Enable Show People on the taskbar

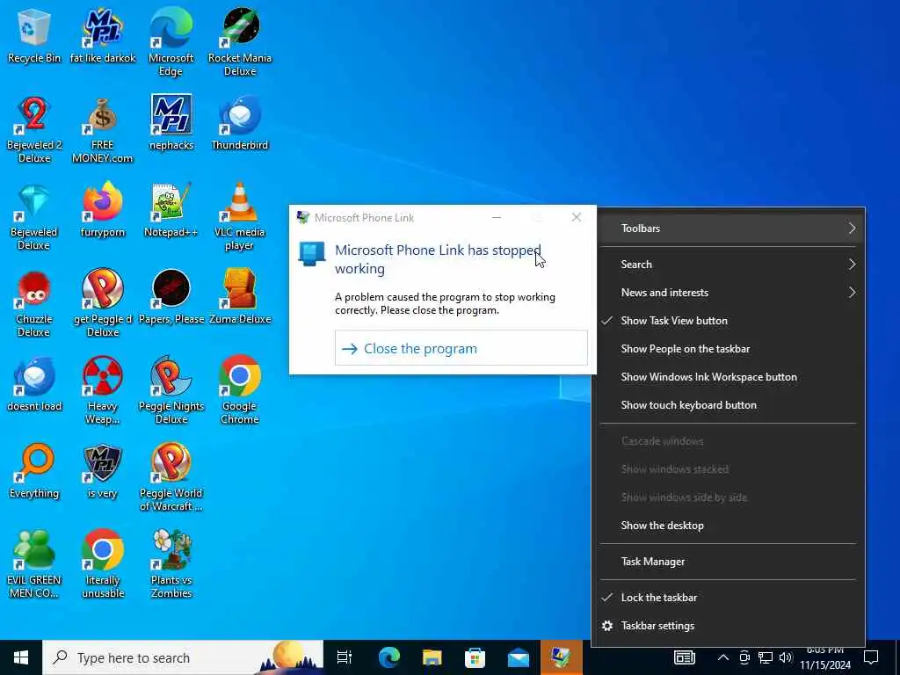(x=728, y=349)
